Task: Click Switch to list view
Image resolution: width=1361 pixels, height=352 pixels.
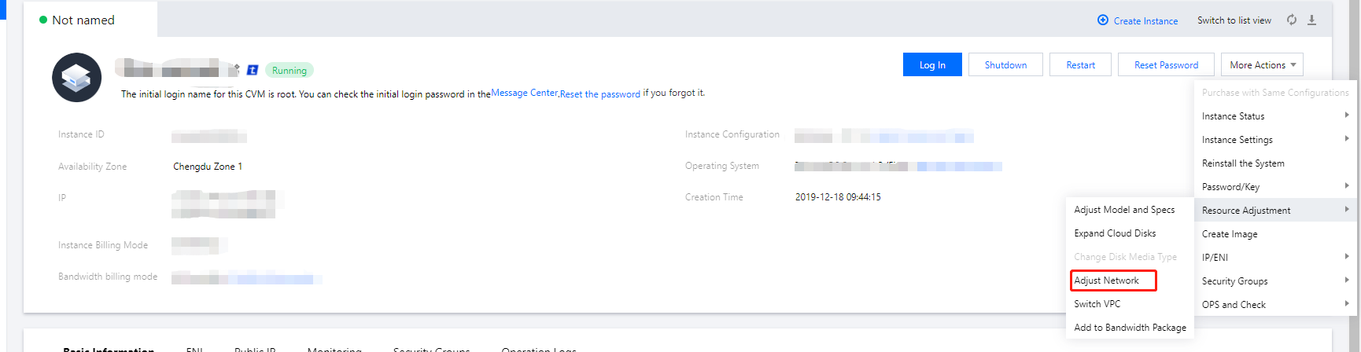Action: pos(1234,20)
